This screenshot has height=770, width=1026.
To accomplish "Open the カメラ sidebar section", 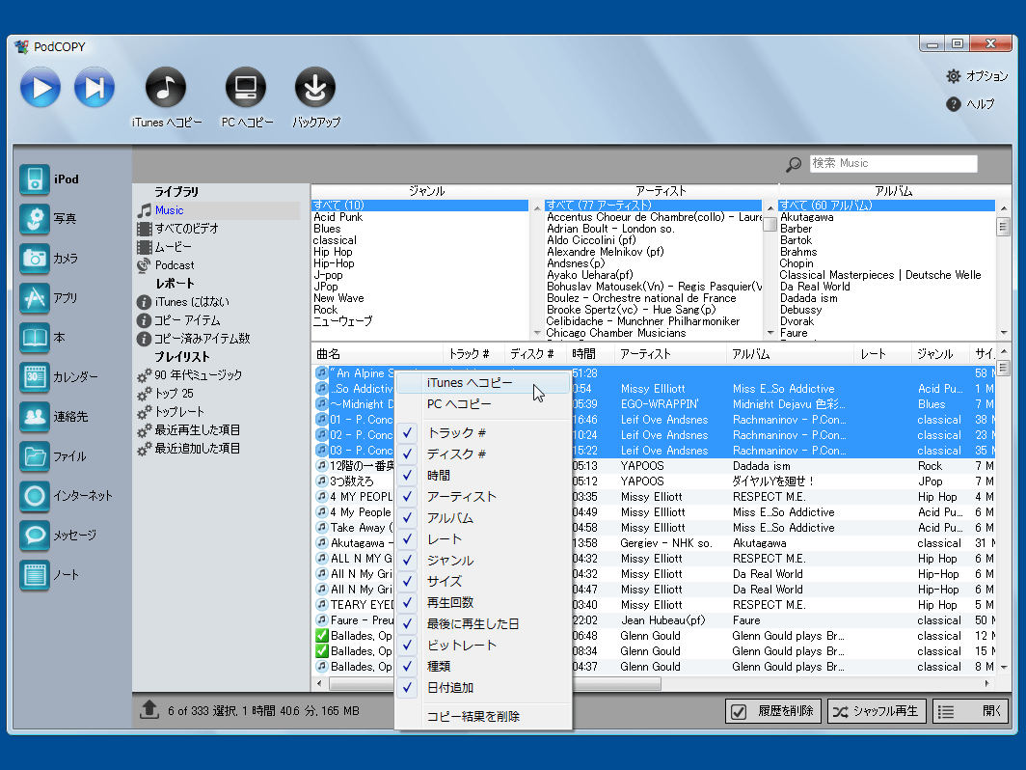I will tap(35, 259).
